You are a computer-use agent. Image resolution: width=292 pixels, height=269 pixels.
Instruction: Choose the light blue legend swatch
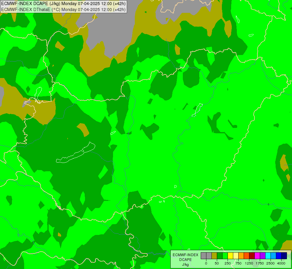pos(274,256)
